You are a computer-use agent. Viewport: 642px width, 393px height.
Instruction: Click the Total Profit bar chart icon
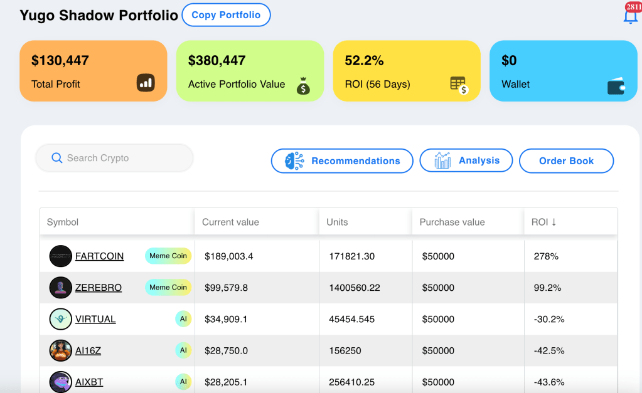click(x=146, y=83)
